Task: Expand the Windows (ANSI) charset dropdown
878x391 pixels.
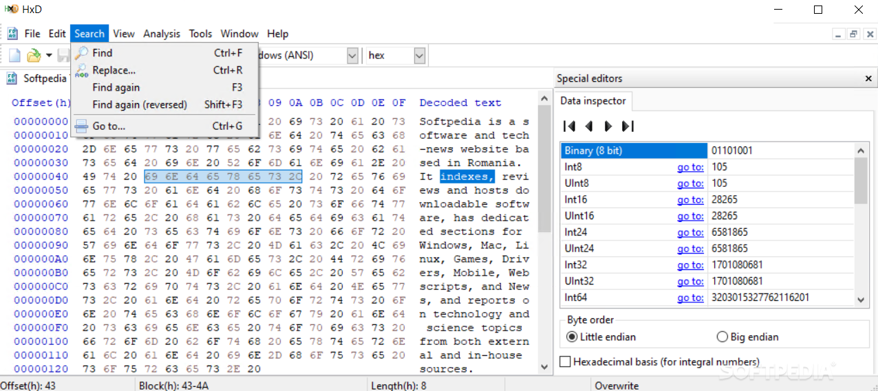Action: (352, 56)
